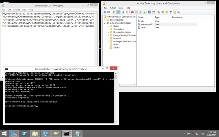Open Action menu in Active Directory window
The height and width of the screenshot is (137, 219).
pyautogui.click(x=113, y=8)
